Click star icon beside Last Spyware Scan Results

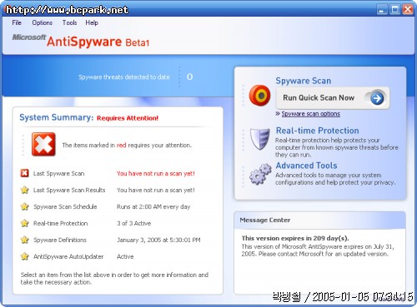(25, 190)
